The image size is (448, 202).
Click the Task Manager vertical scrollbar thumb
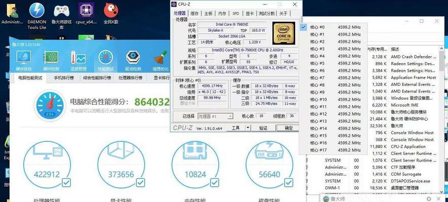(x=442, y=62)
